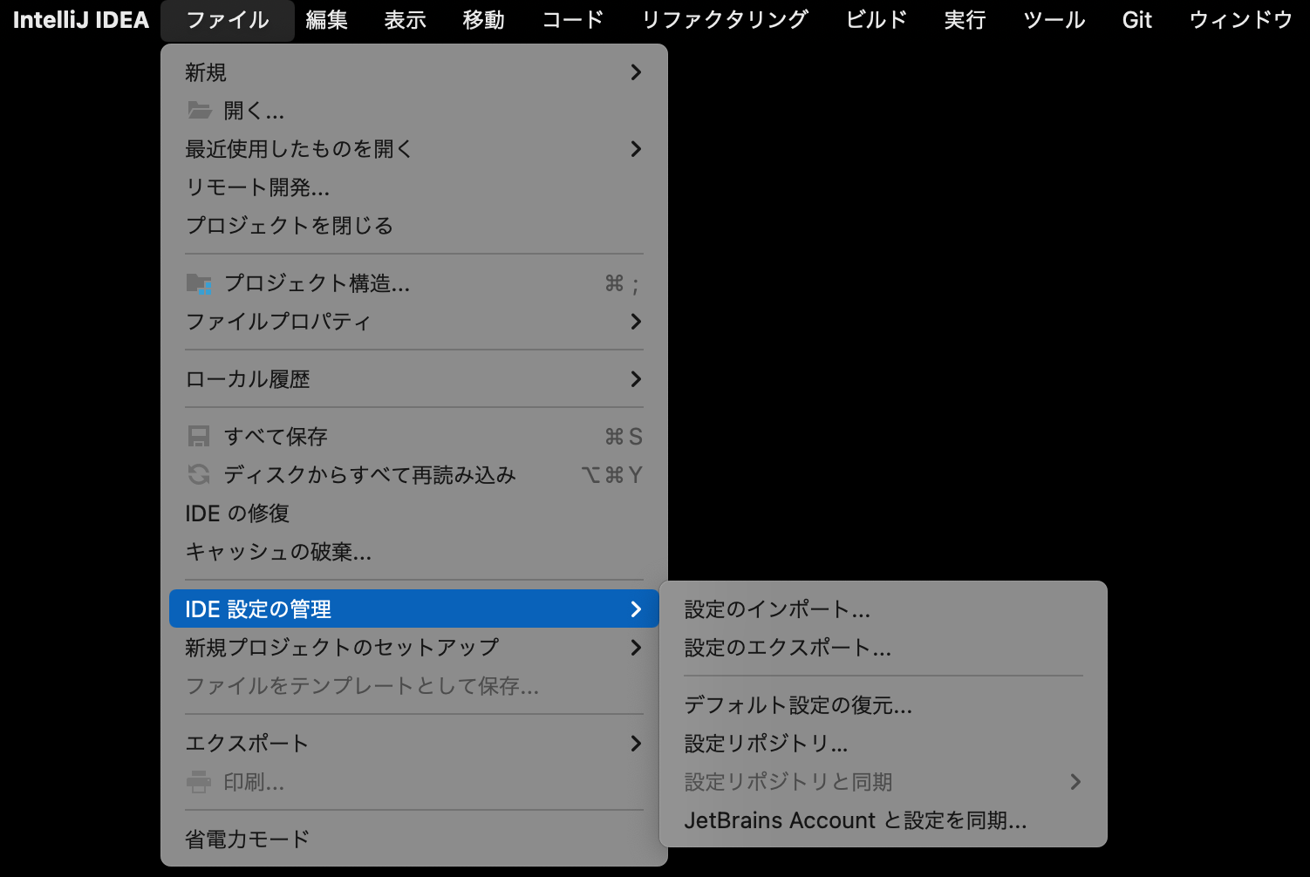Select 設定リポジトリと同期 entry
1310x877 pixels.
(x=884, y=782)
